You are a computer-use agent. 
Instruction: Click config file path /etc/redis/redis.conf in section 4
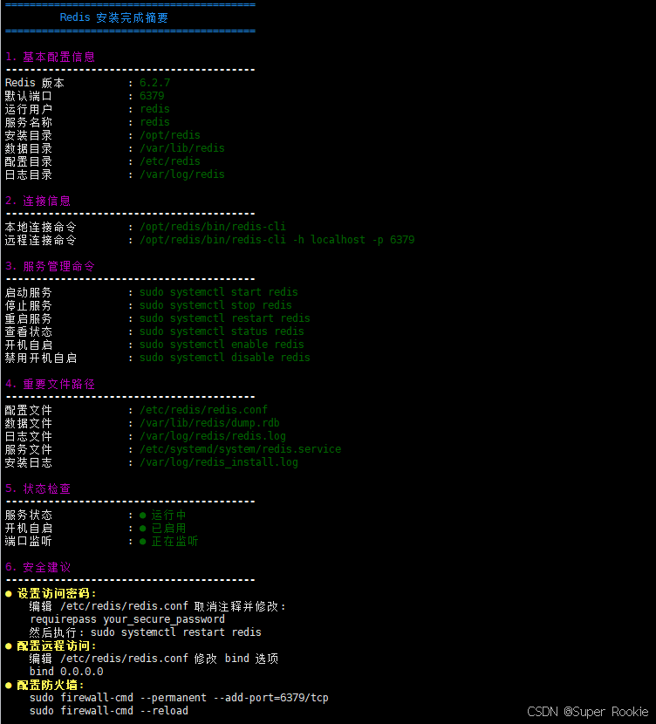tap(203, 410)
